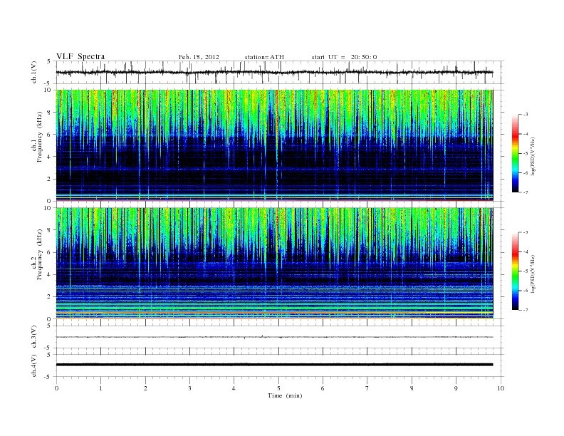This screenshot has height=436, width=564.
Task: Click the '-7' label on lower colorbar
Action: 525,310
